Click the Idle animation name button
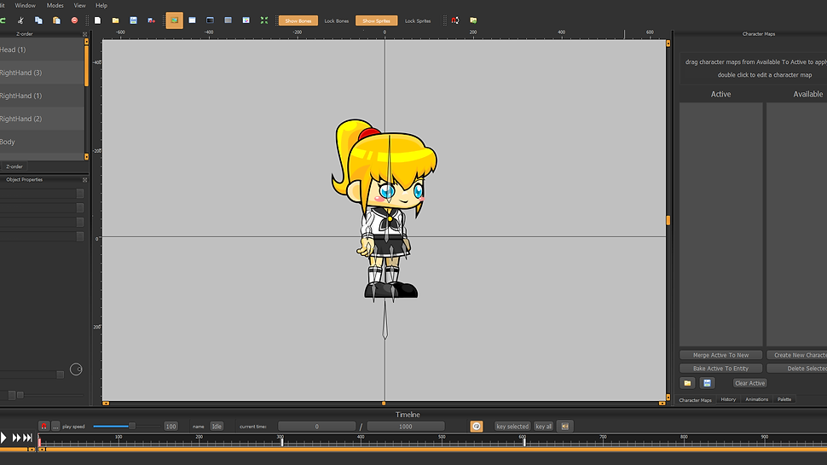The image size is (827, 465). (217, 427)
